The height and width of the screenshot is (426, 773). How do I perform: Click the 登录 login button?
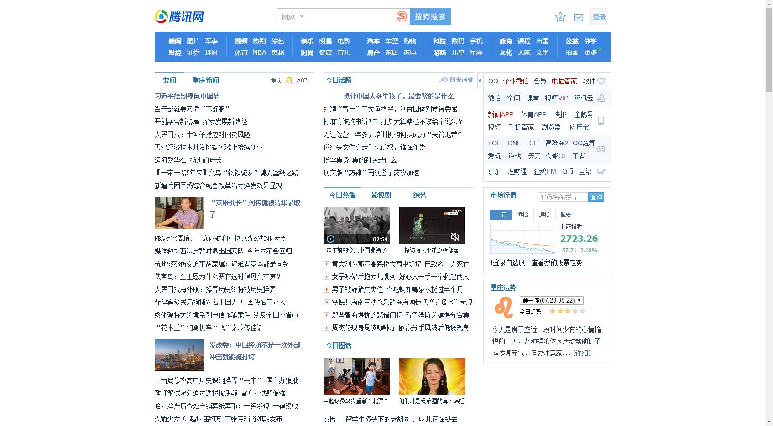click(x=599, y=17)
